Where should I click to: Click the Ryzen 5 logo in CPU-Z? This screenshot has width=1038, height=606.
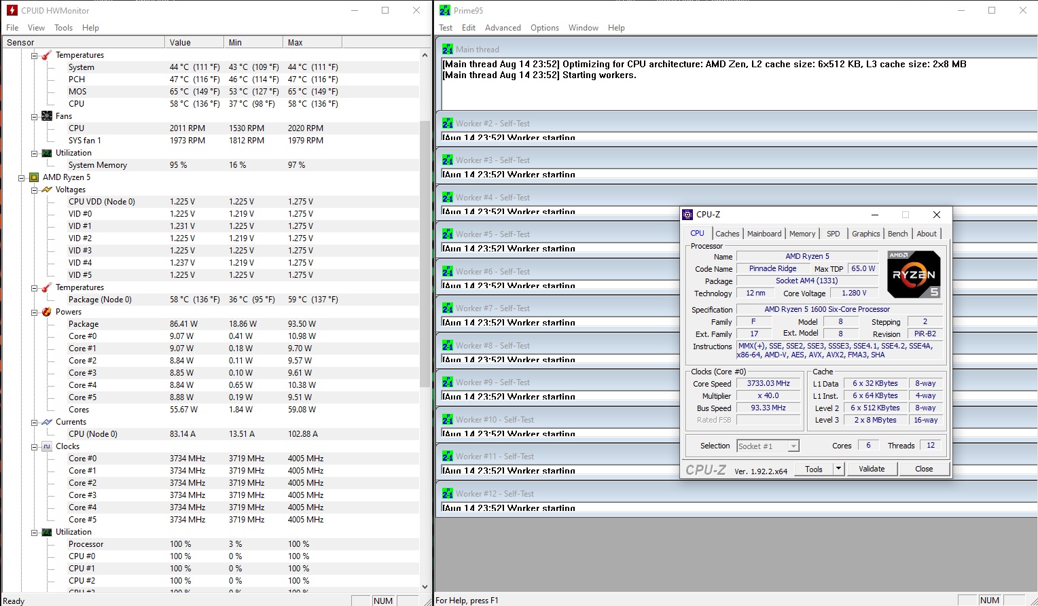coord(914,274)
